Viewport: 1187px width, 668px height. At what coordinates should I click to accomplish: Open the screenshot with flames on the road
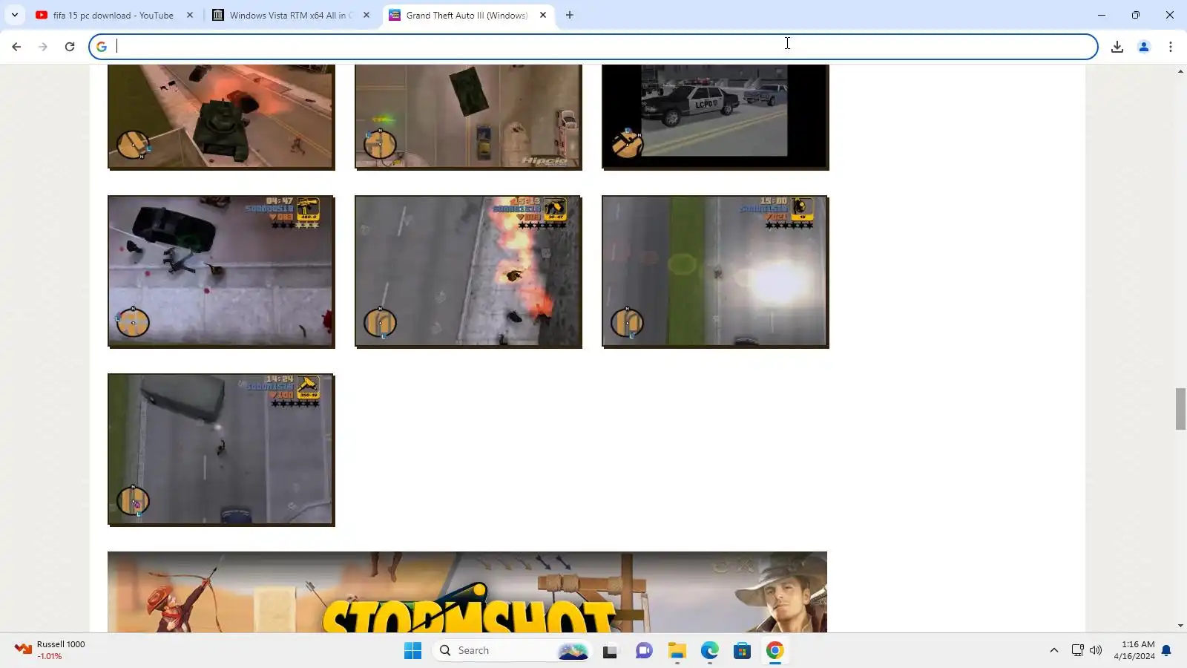(468, 272)
